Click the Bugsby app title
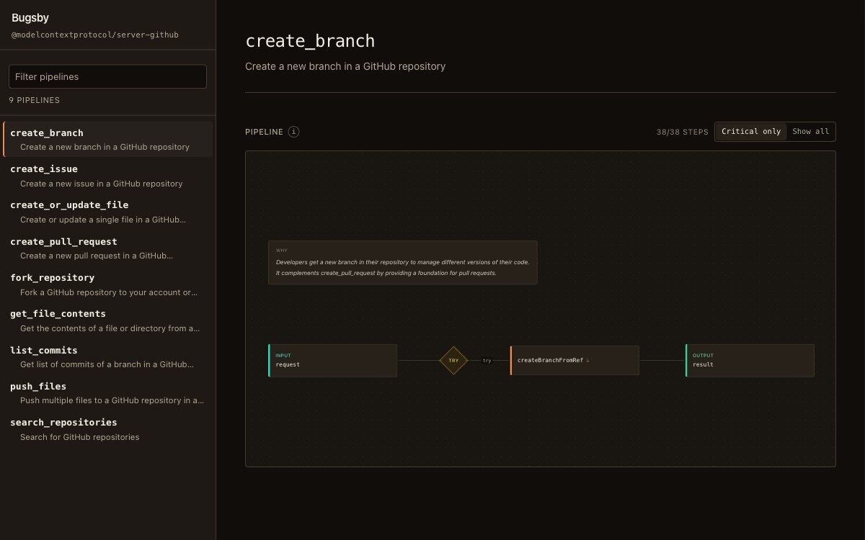Screen dimensions: 865x540 30,18
